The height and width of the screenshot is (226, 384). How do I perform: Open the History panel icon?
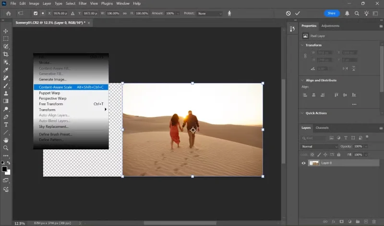292,29
